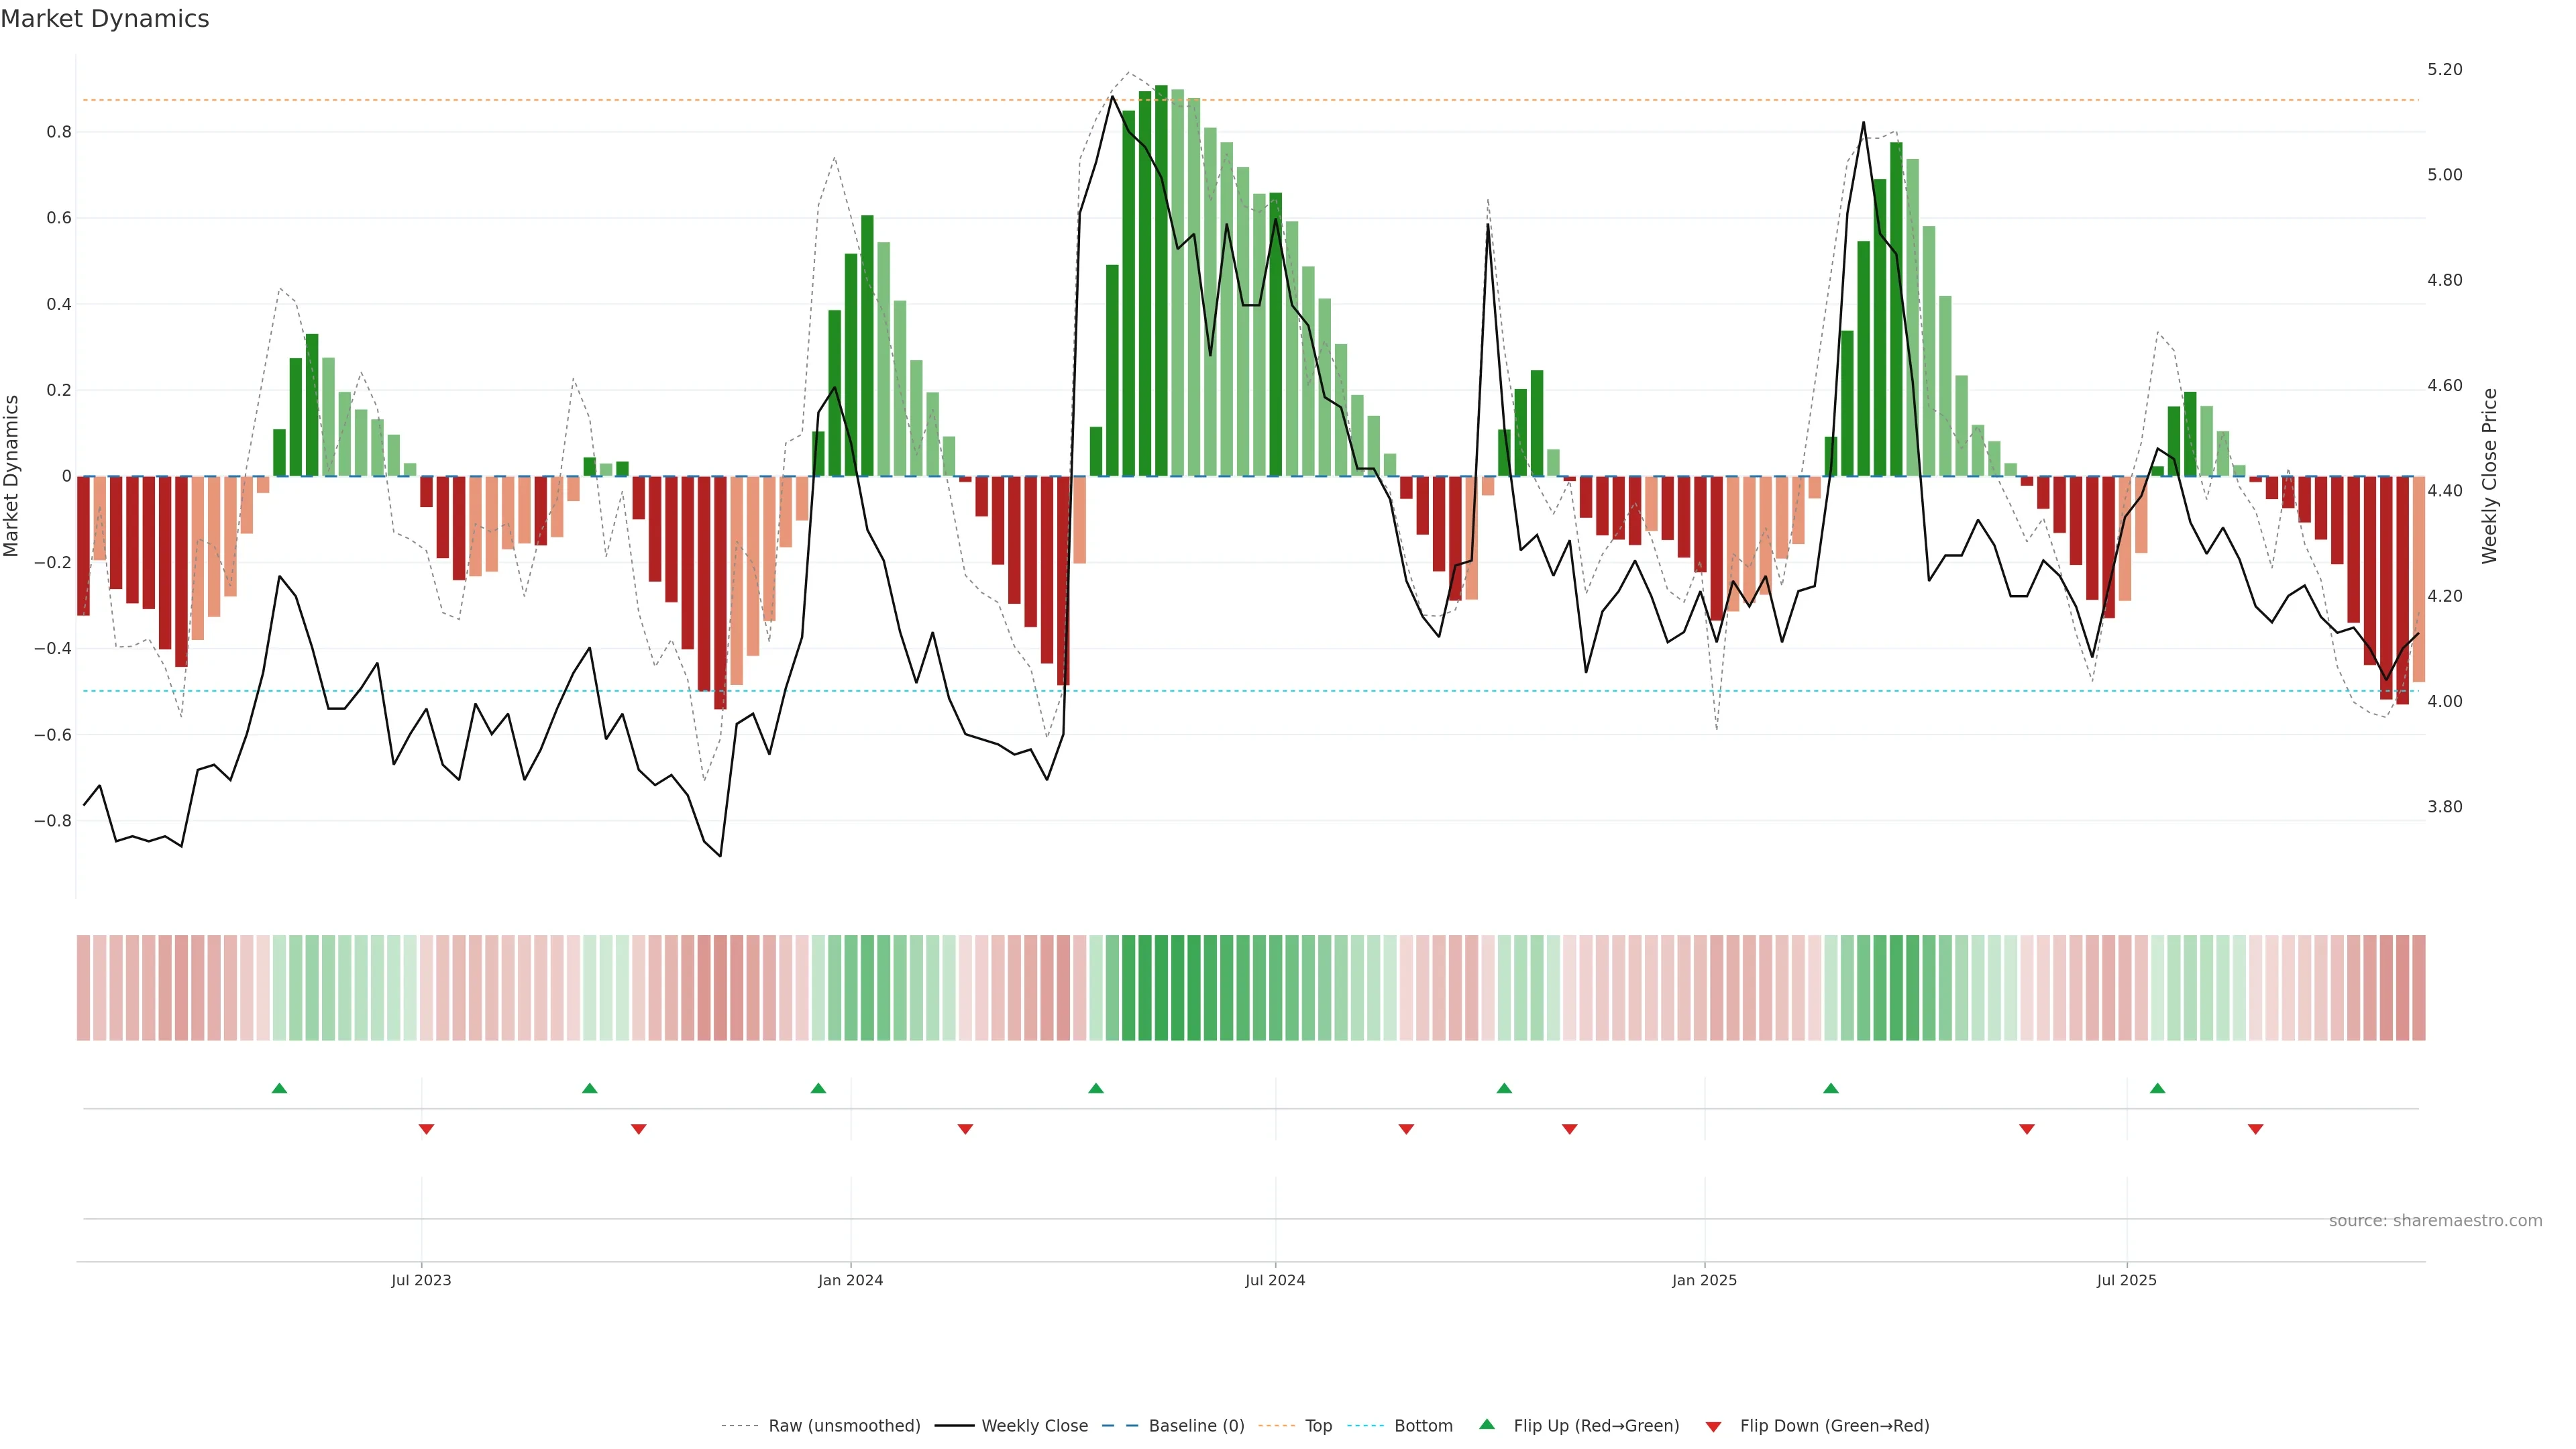Click the green flip-up marker just after Jul 2025
Image resolution: width=2576 pixels, height=1449 pixels.
tap(2157, 1088)
